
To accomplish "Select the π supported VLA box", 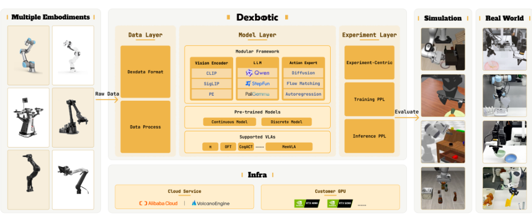I will click(x=211, y=147).
